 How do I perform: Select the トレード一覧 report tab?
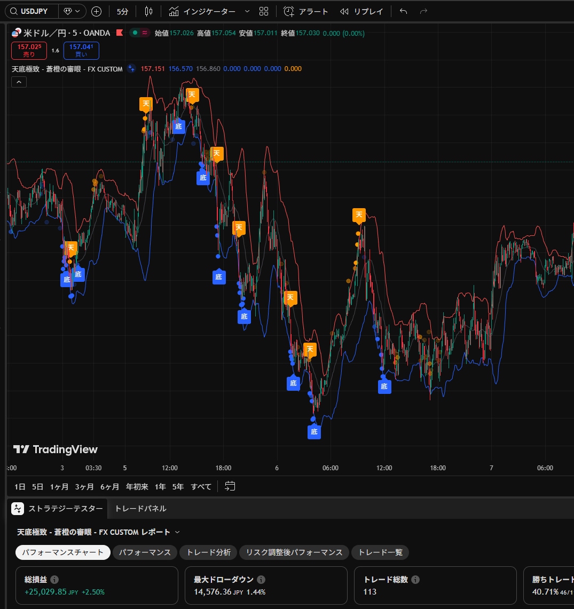(x=380, y=552)
